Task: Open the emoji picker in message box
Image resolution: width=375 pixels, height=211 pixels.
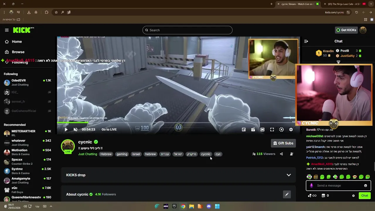Action: 365,186
